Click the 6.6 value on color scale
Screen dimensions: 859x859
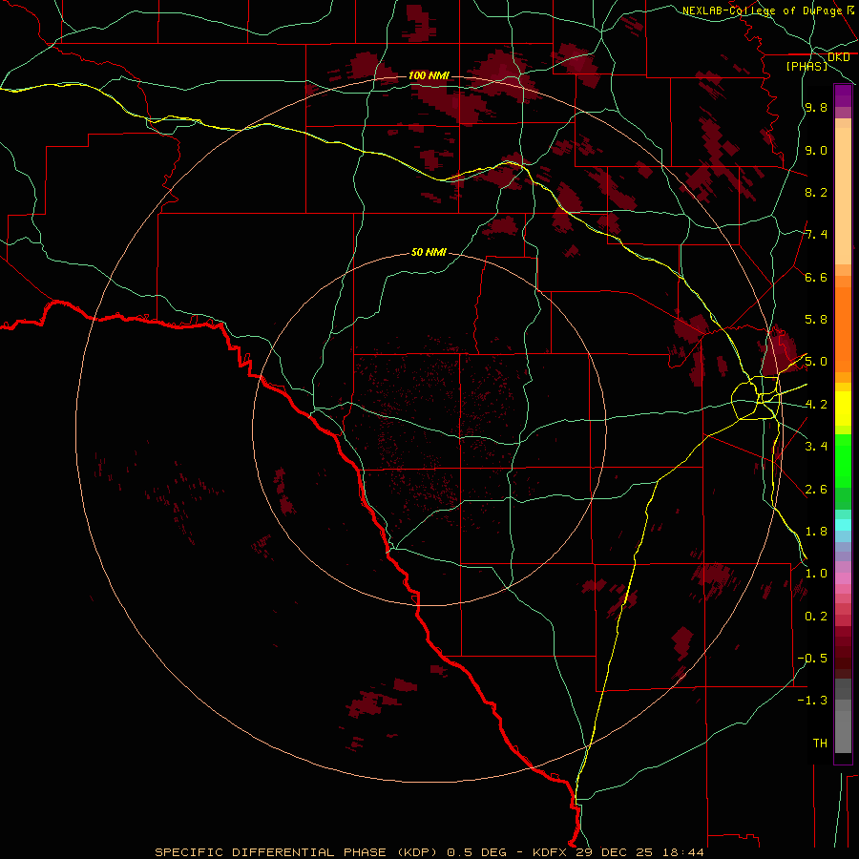click(x=816, y=277)
